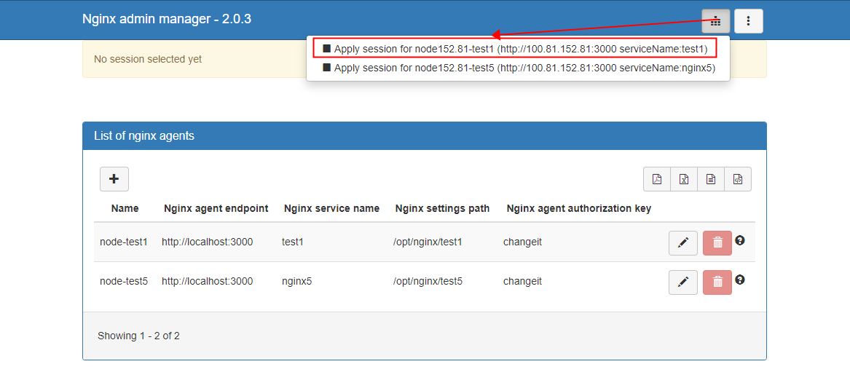Toggle the session selector dropdown button

pos(715,21)
